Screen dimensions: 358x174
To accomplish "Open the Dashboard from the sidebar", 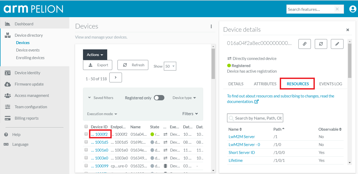I will point(24,24).
